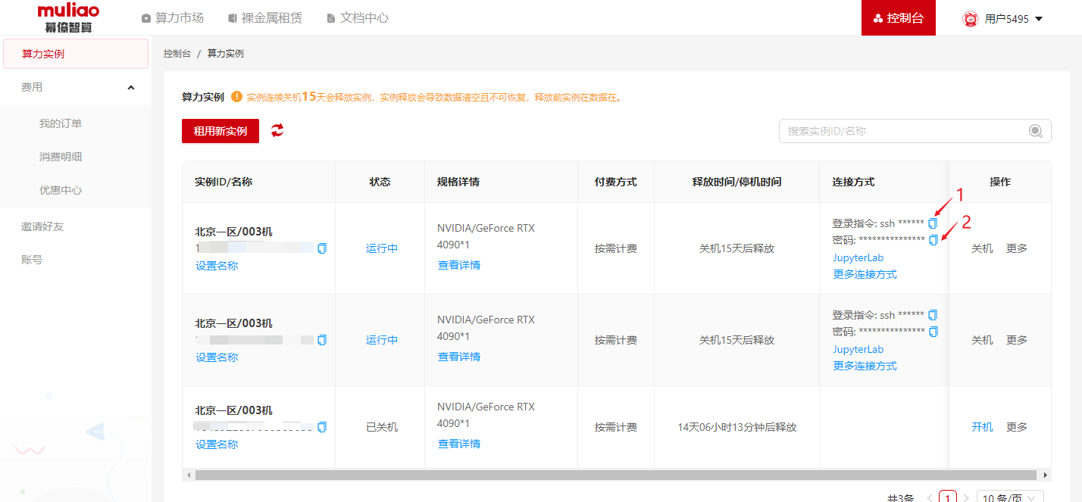Copy the third instance's ID
This screenshot has width=1082, height=502.
322,427
